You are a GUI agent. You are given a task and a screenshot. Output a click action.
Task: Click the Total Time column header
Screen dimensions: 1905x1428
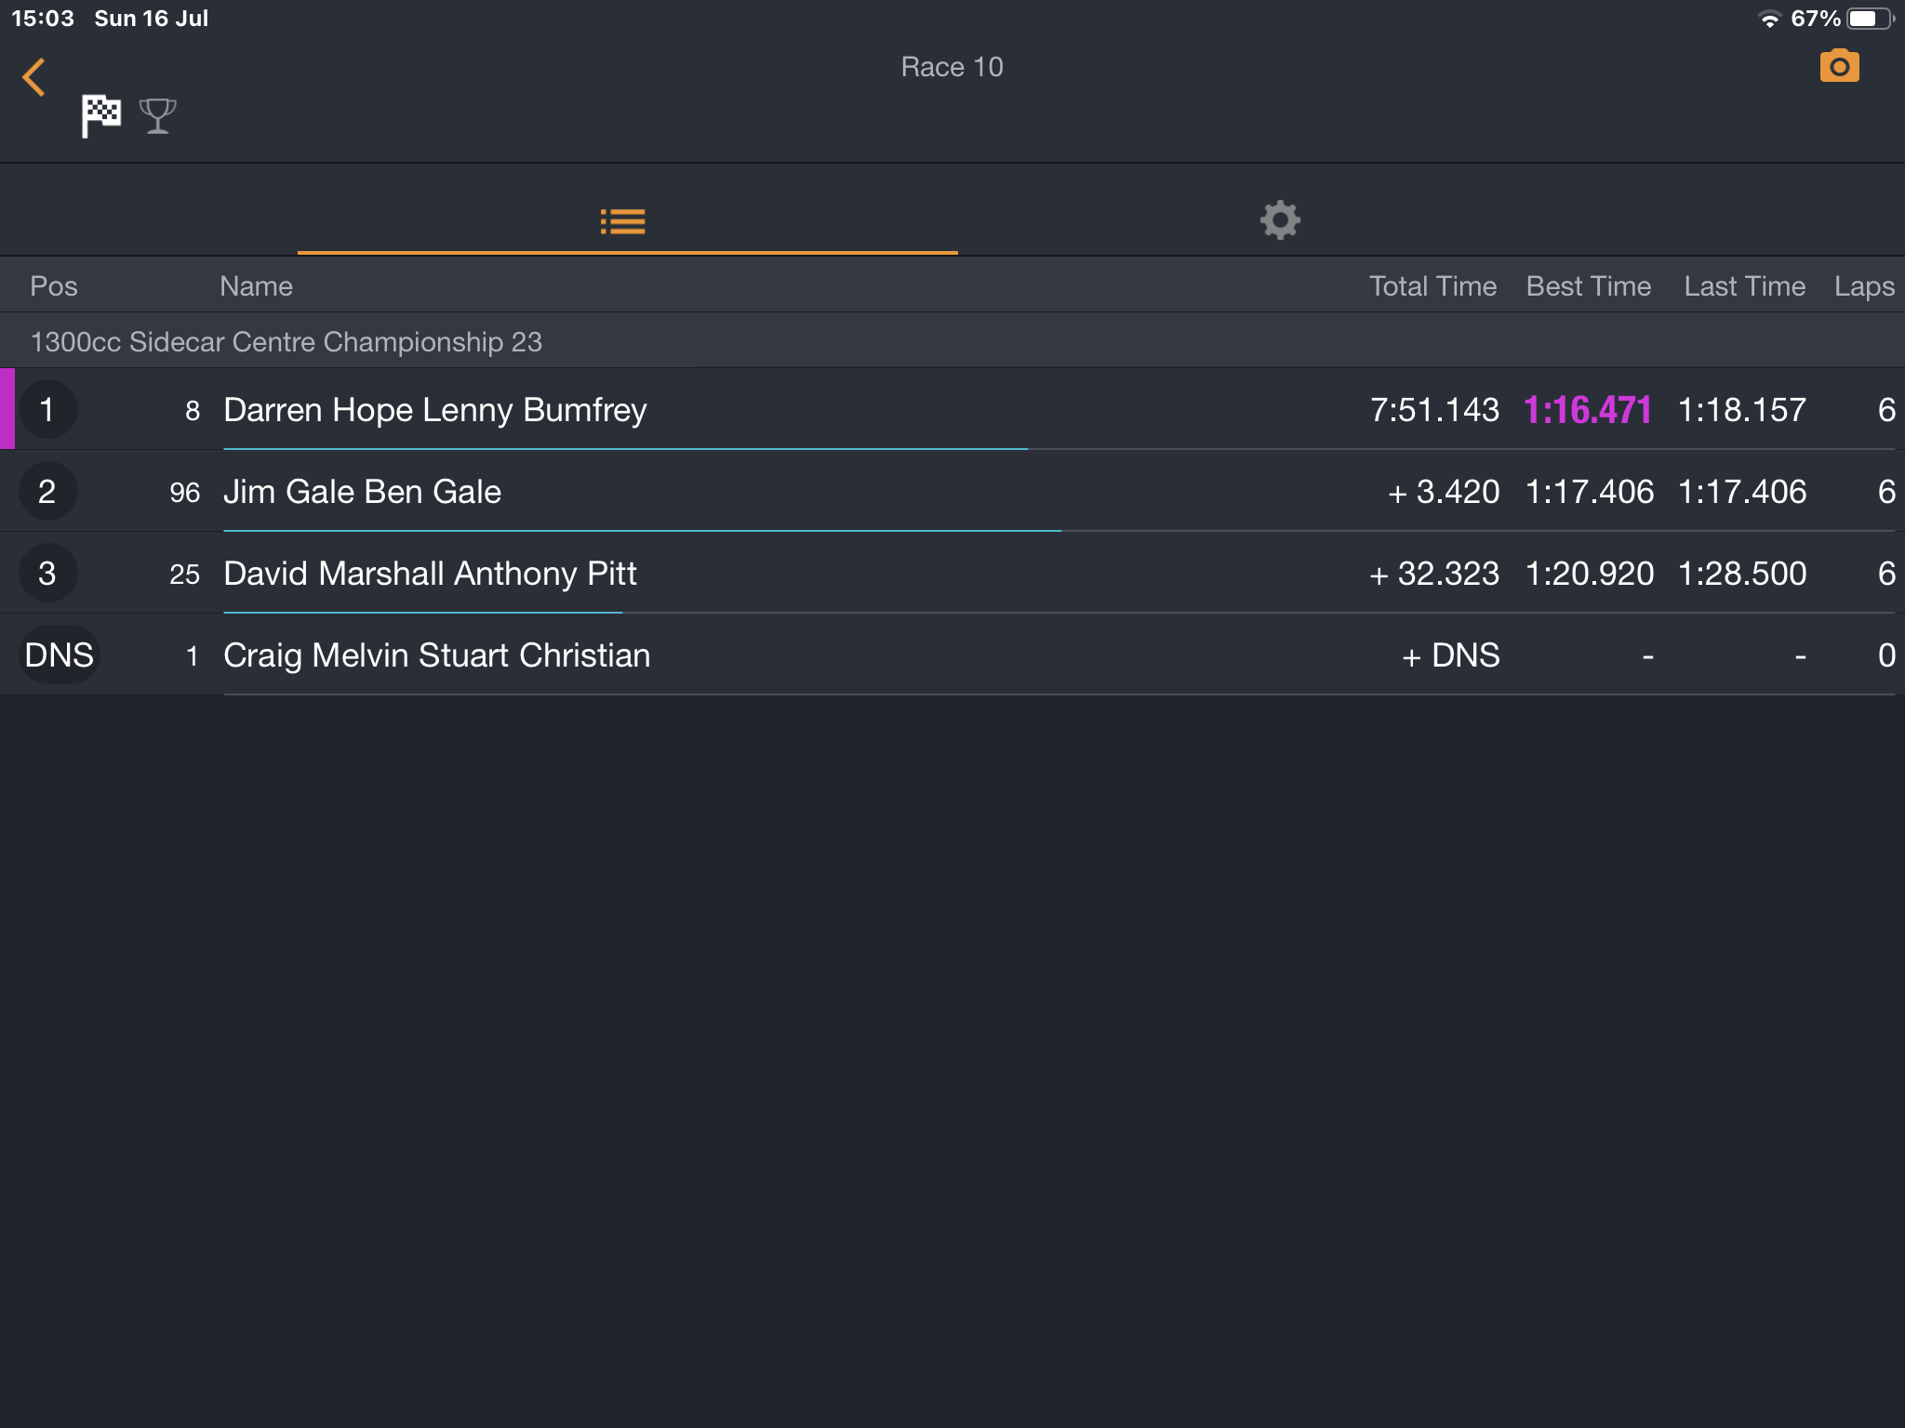point(1432,286)
